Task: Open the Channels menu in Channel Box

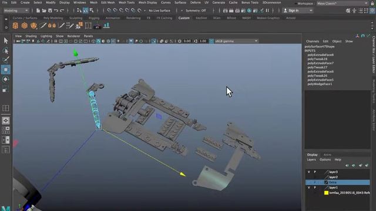Action: tap(313, 41)
